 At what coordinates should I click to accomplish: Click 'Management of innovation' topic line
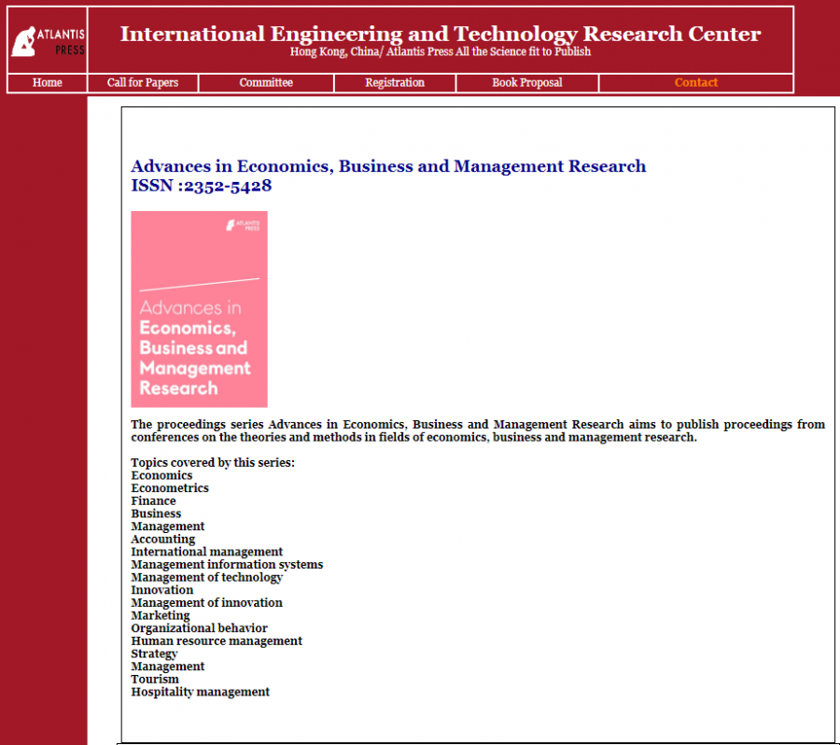(207, 603)
